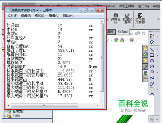
Task: Click the Apply Scene icon in view toolbar
Action: (122, 40)
